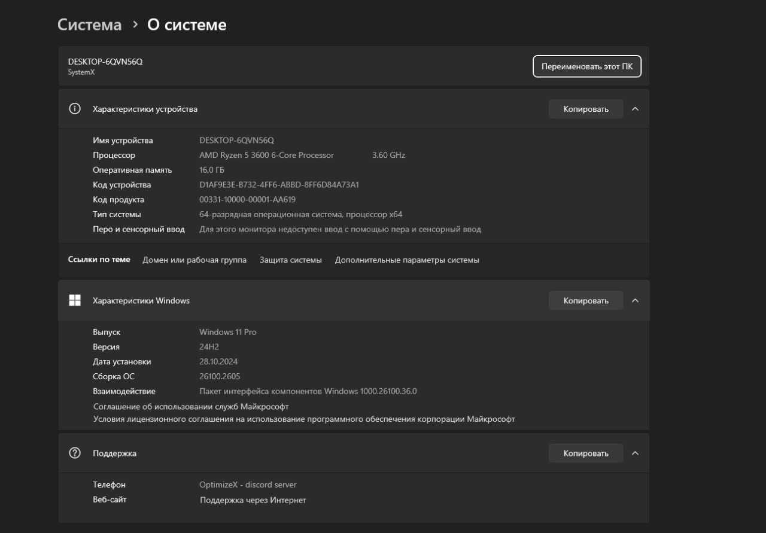Open Условия лицензионного соглашения Майкрософт link

coord(304,419)
